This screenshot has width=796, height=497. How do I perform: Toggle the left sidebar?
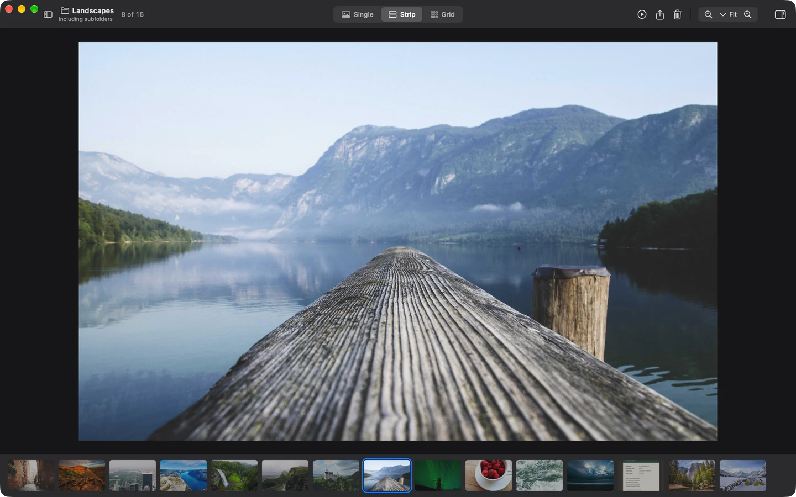[48, 14]
